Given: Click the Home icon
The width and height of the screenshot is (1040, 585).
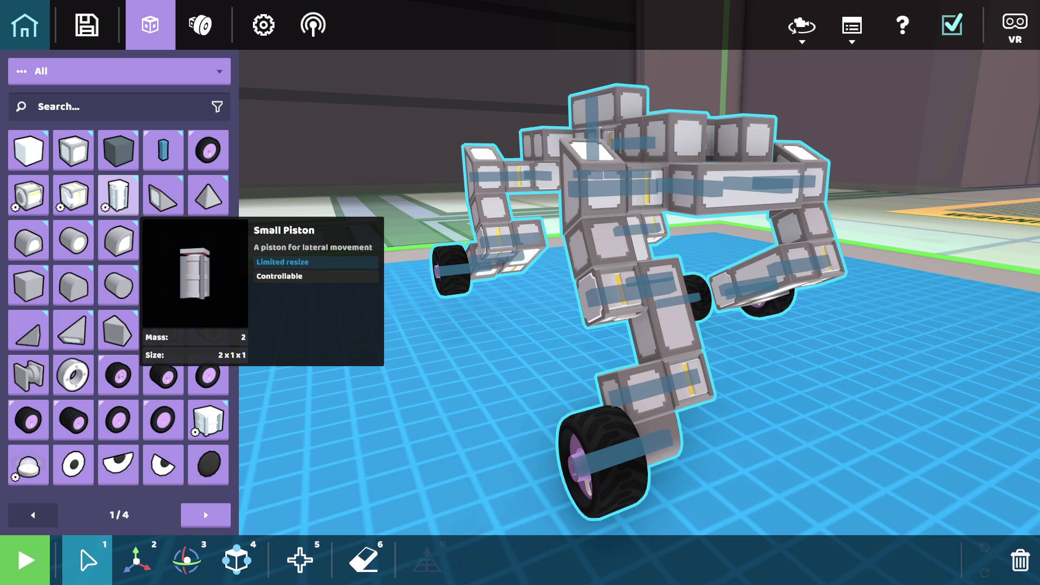Looking at the screenshot, I should pyautogui.click(x=24, y=25).
